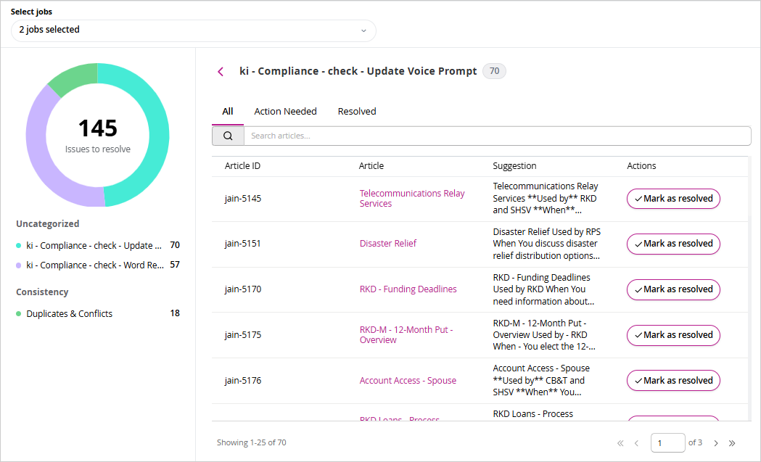Switch to the Resolved tab
This screenshot has width=761, height=462.
coord(357,111)
